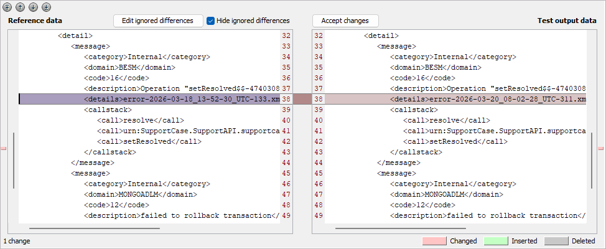Open Edit ignored differences

[158, 21]
